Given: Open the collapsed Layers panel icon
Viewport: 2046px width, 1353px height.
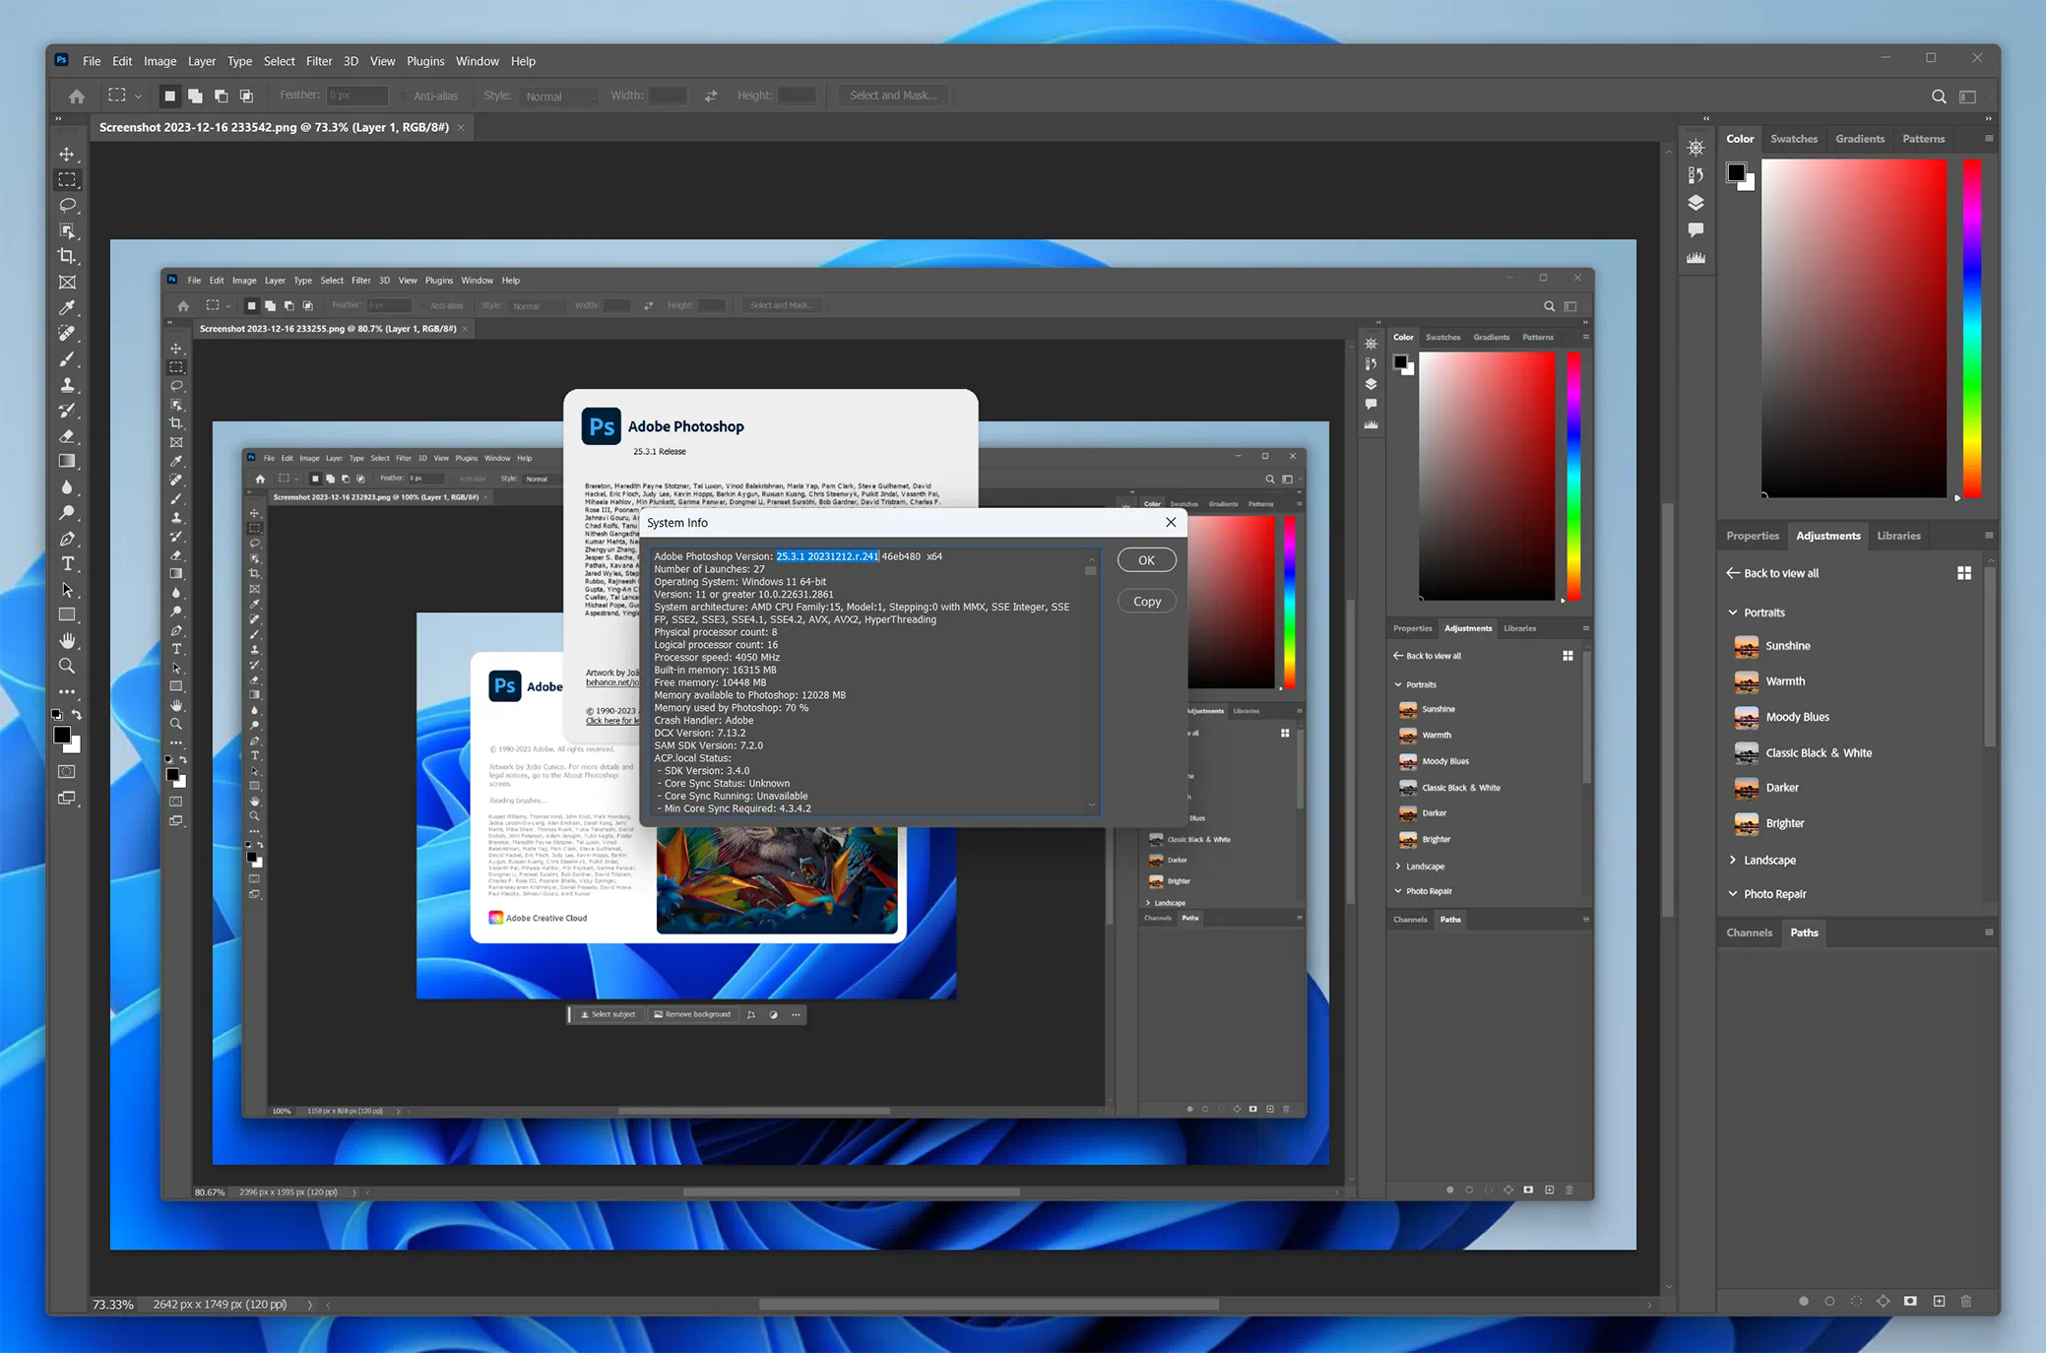Looking at the screenshot, I should (1695, 203).
